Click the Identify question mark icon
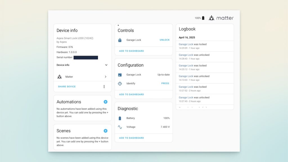The width and height of the screenshot is (288, 162). coord(119,83)
